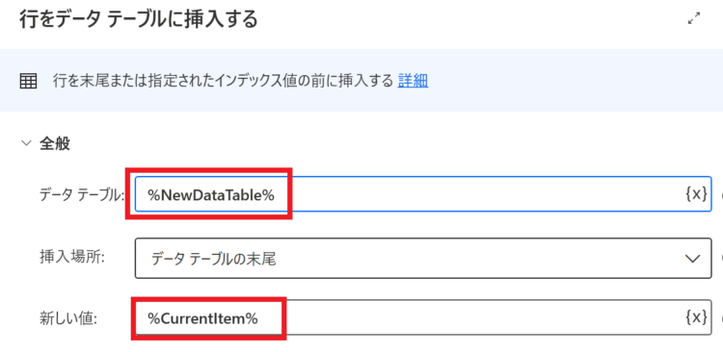Open variable picker {x} in 新しい値 field

pyautogui.click(x=695, y=317)
